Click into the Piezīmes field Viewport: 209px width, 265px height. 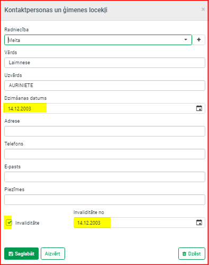(x=105, y=200)
